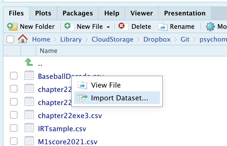This screenshot has width=227, height=146.
Task: Choose Import Dataset from the context menu
Action: (119, 98)
